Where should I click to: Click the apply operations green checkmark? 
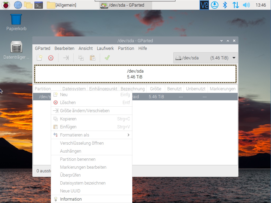coord(107,58)
